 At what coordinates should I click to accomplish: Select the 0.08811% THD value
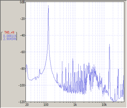(x=10, y=36)
